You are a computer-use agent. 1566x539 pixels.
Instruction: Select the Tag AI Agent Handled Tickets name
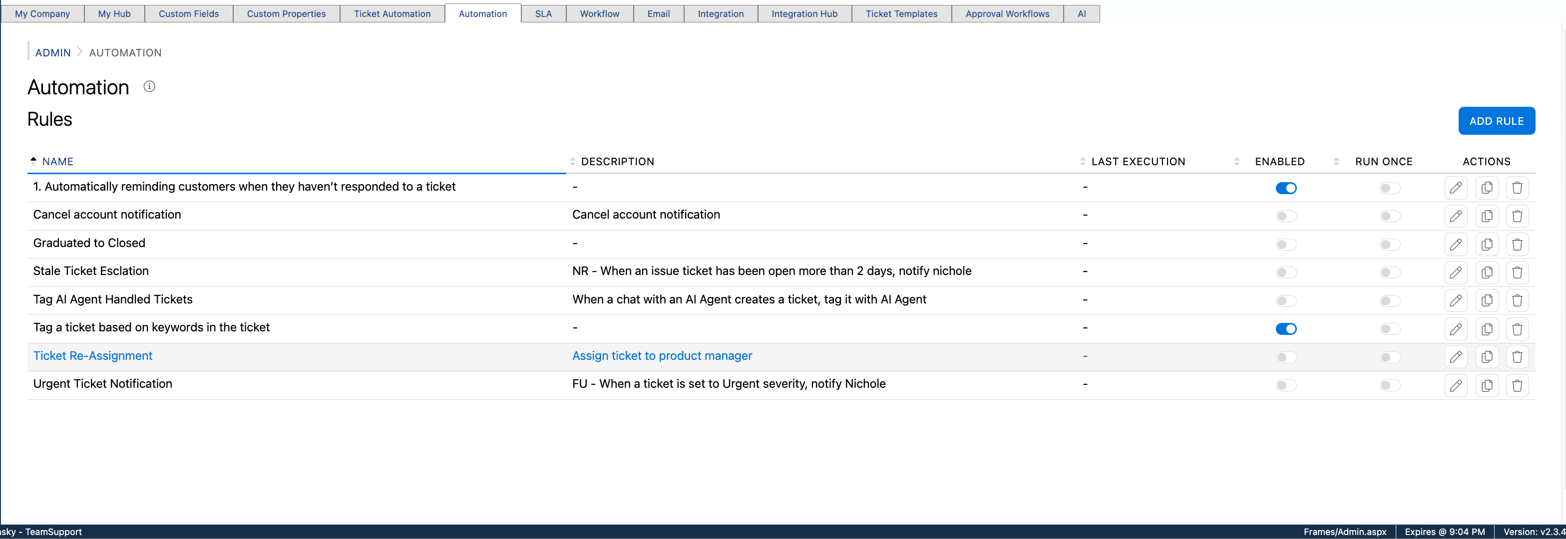tap(113, 299)
